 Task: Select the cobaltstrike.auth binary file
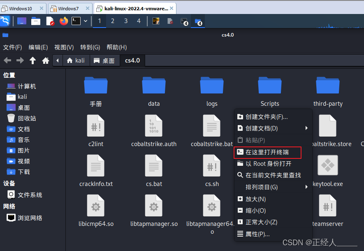(154, 126)
